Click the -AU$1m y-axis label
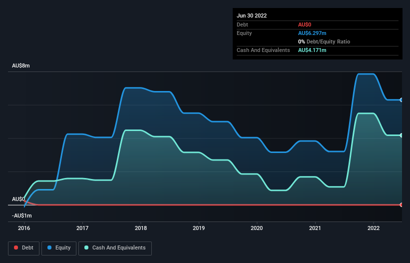The width and height of the screenshot is (410, 263). click(x=21, y=215)
